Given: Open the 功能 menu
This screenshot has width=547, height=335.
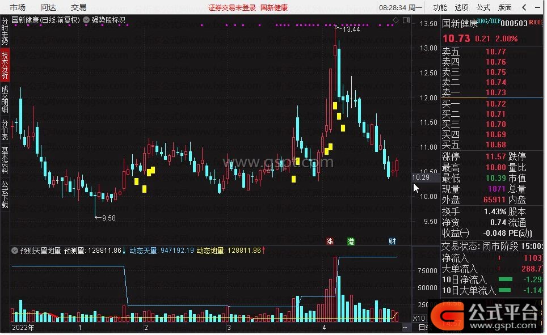Looking at the screenshot, I should (440, 7).
